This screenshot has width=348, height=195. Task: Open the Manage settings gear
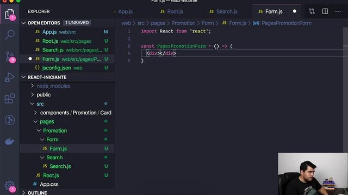click(x=10, y=186)
